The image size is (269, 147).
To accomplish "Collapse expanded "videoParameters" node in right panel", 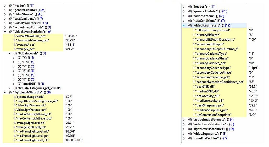I will [x=184, y=25].
